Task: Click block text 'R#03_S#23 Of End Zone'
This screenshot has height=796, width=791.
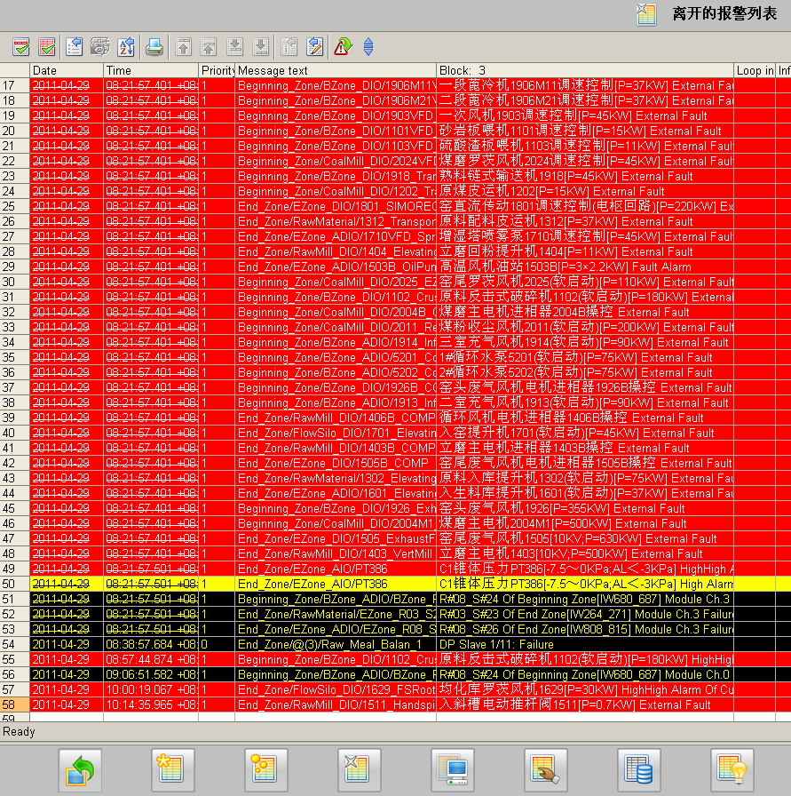Action: pyautogui.click(x=586, y=614)
